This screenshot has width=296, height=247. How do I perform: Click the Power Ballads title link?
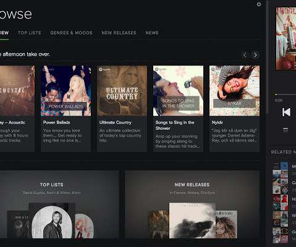tap(57, 122)
